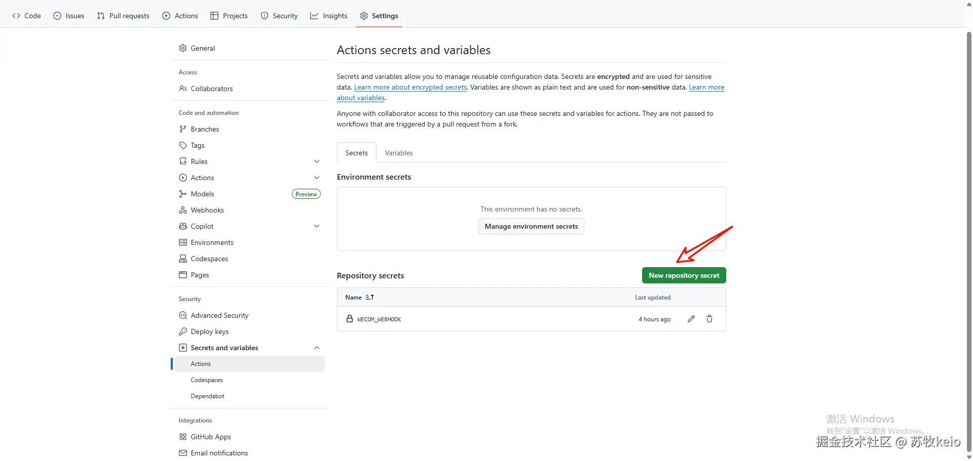Click the Copilot icon in the sidebar

pos(183,226)
